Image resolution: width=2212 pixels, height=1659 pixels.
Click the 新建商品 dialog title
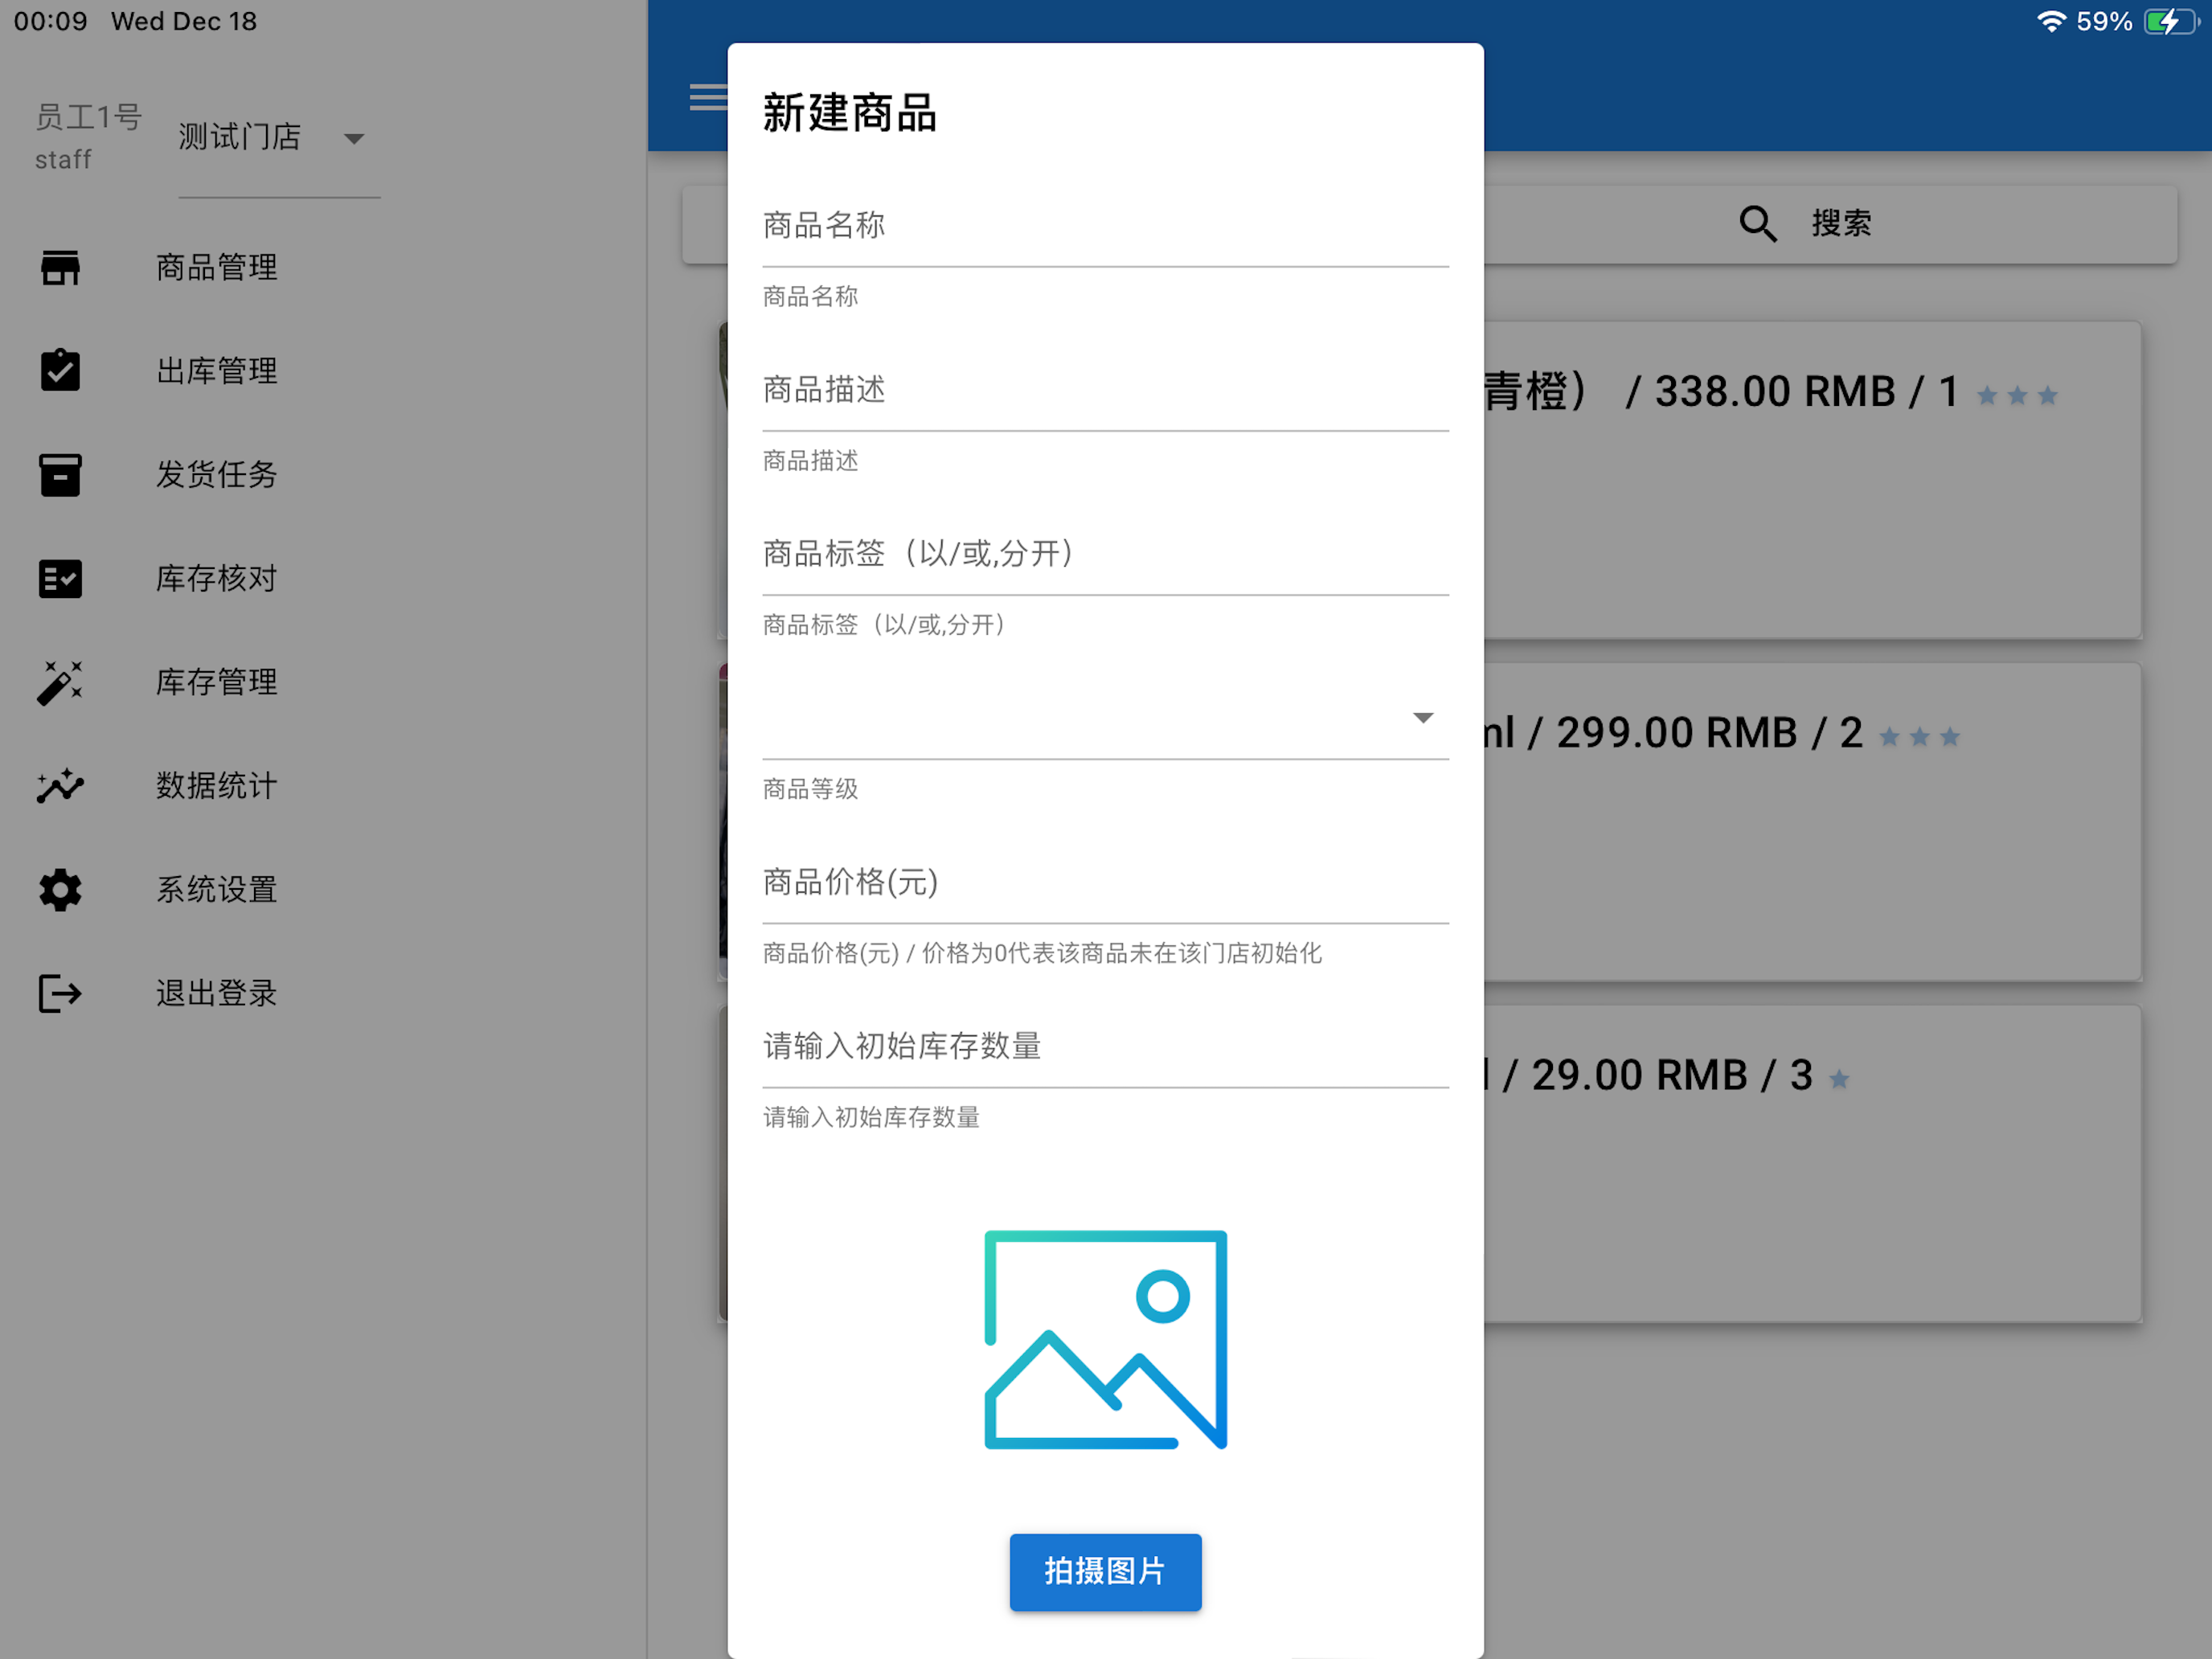(x=849, y=112)
